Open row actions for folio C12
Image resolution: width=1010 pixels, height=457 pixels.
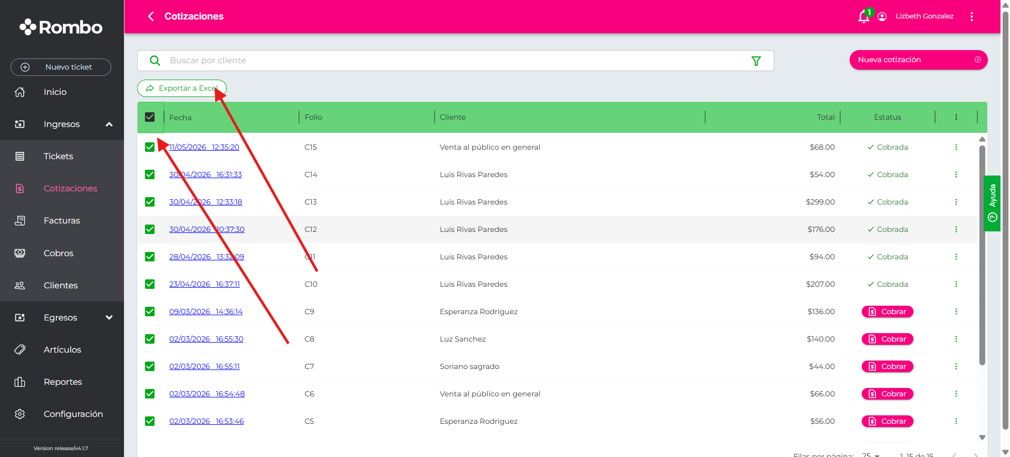pos(956,229)
